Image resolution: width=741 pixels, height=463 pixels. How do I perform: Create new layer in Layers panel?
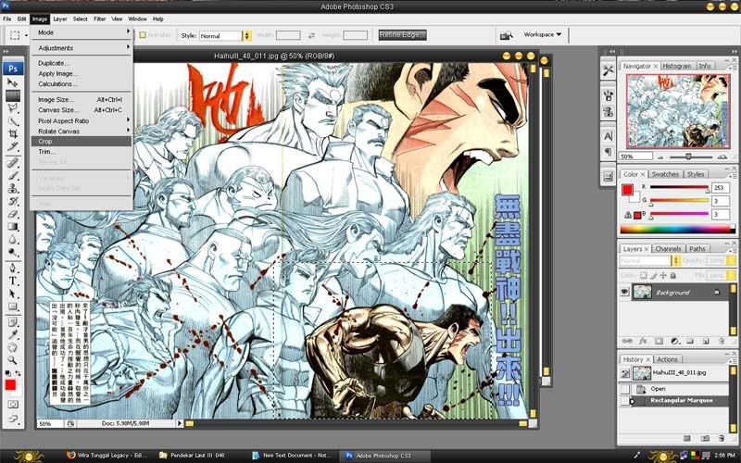[706, 341]
